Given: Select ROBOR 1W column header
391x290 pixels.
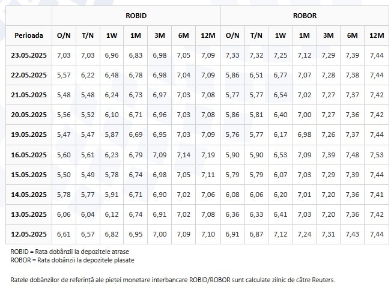Looking at the screenshot, I should pyautogui.click(x=280, y=35).
